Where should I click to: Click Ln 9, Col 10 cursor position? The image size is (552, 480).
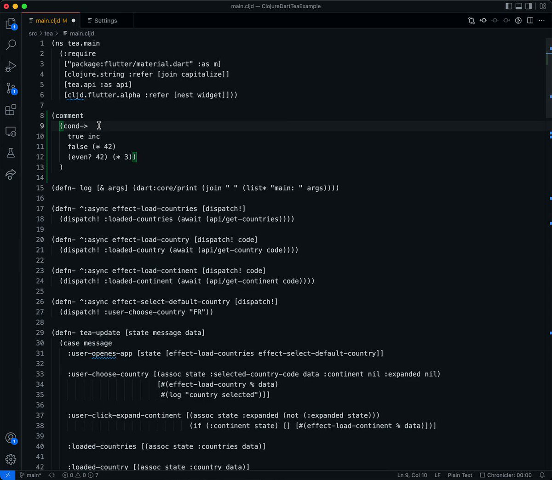pyautogui.click(x=412, y=475)
